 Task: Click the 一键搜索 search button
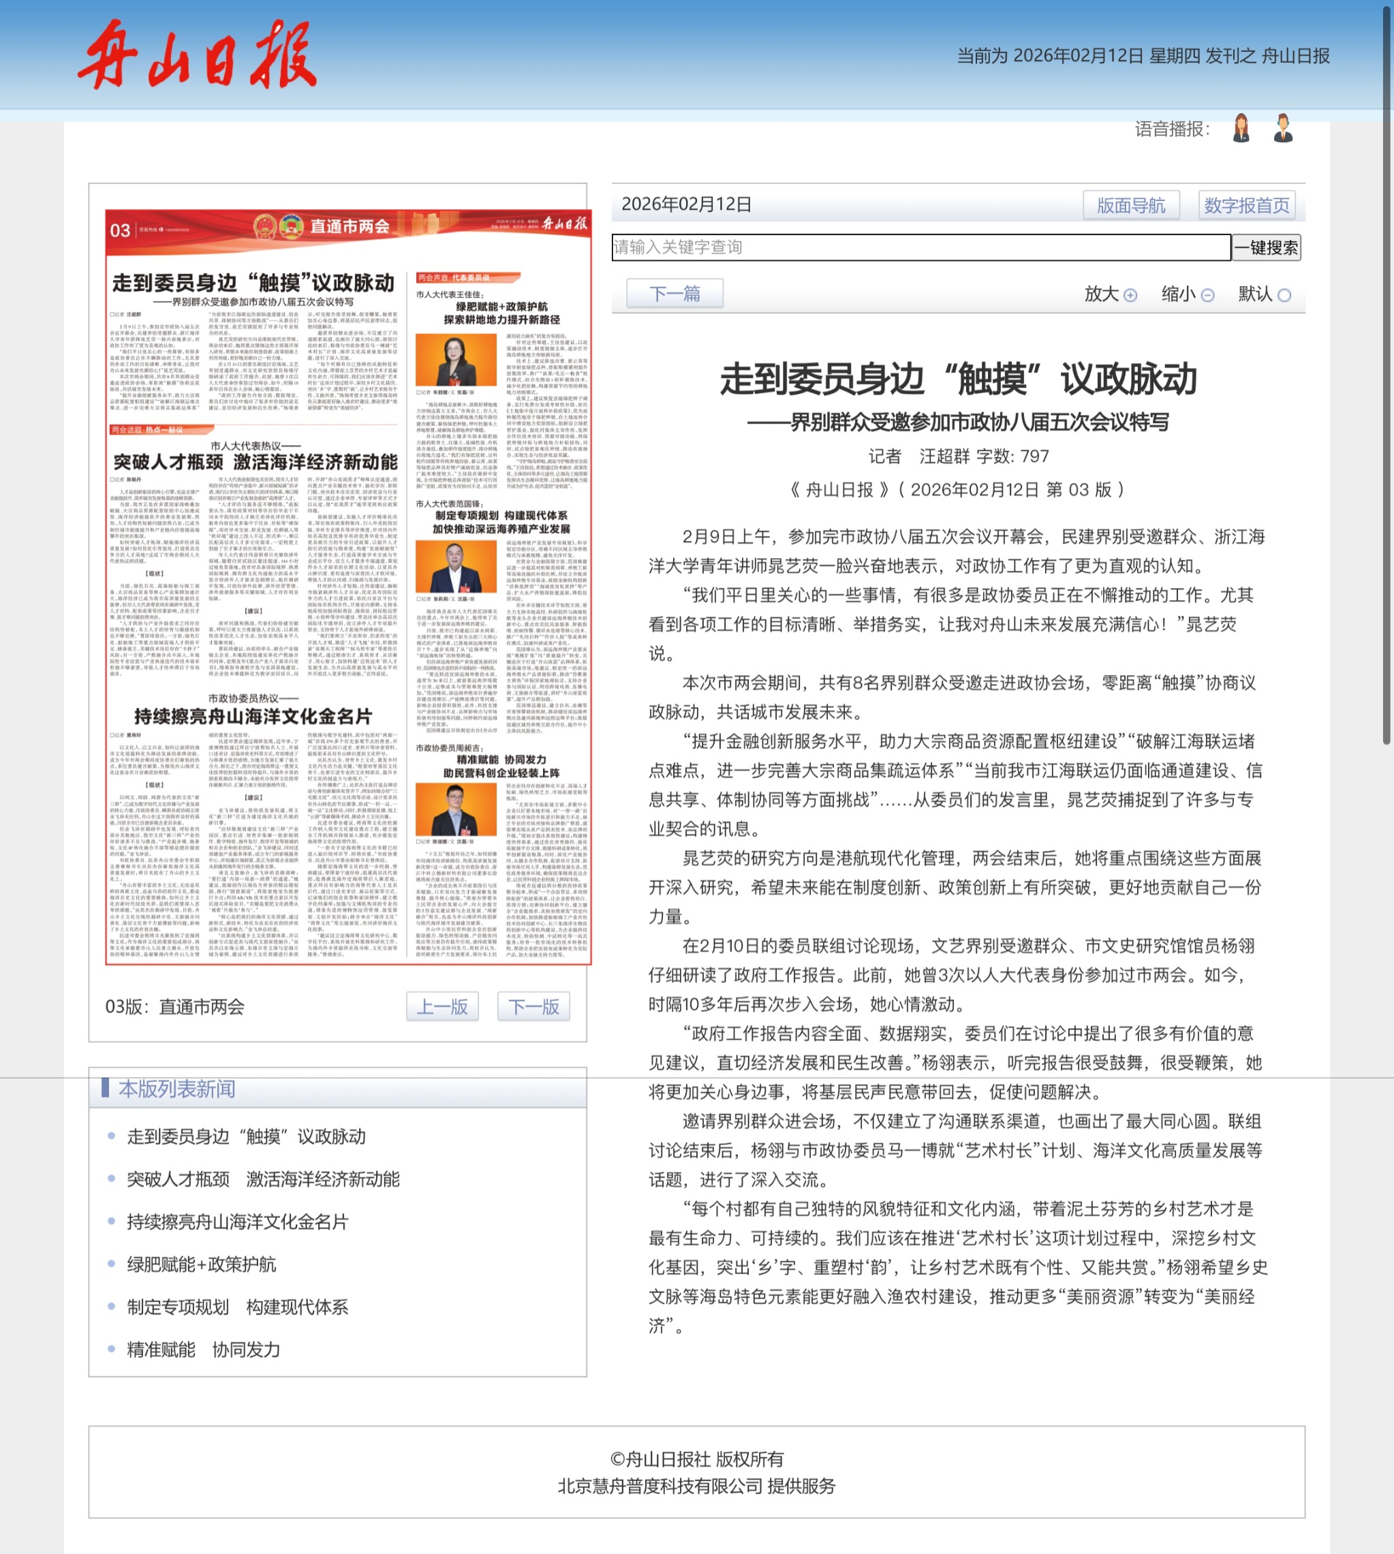click(x=1266, y=247)
